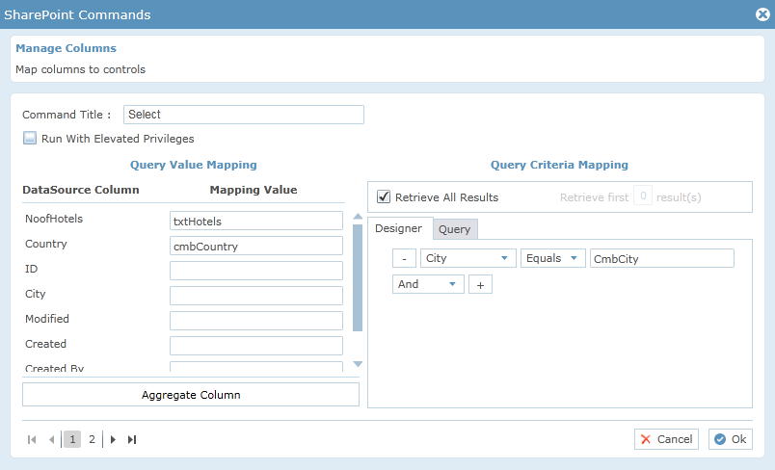Click the Query Criteria Mapping heading
775x470 pixels.
[x=559, y=165]
